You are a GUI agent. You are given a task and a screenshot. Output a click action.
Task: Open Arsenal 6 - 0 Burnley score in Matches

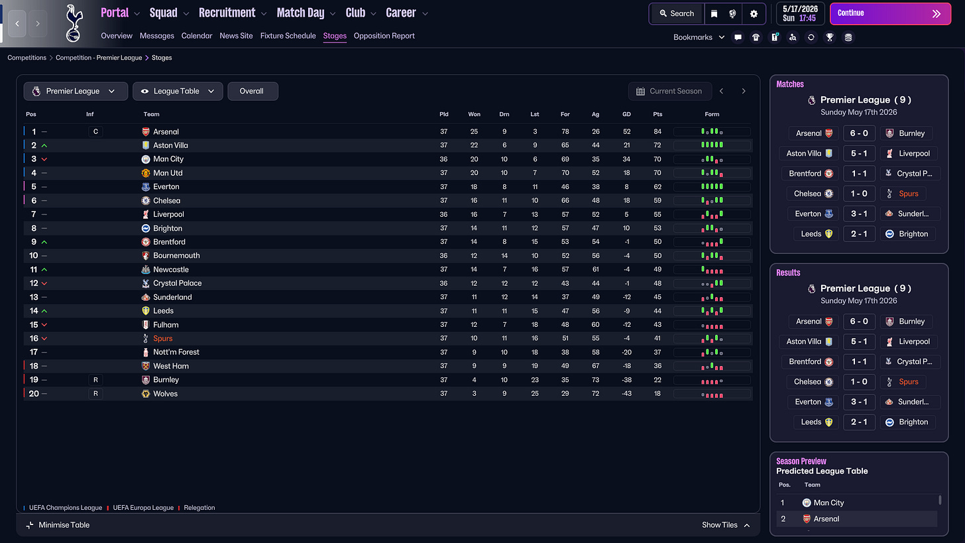tap(859, 133)
